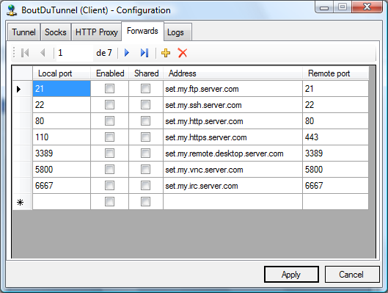Toggle Shared for ssh server row
This screenshot has height=293, width=388.
(145, 105)
